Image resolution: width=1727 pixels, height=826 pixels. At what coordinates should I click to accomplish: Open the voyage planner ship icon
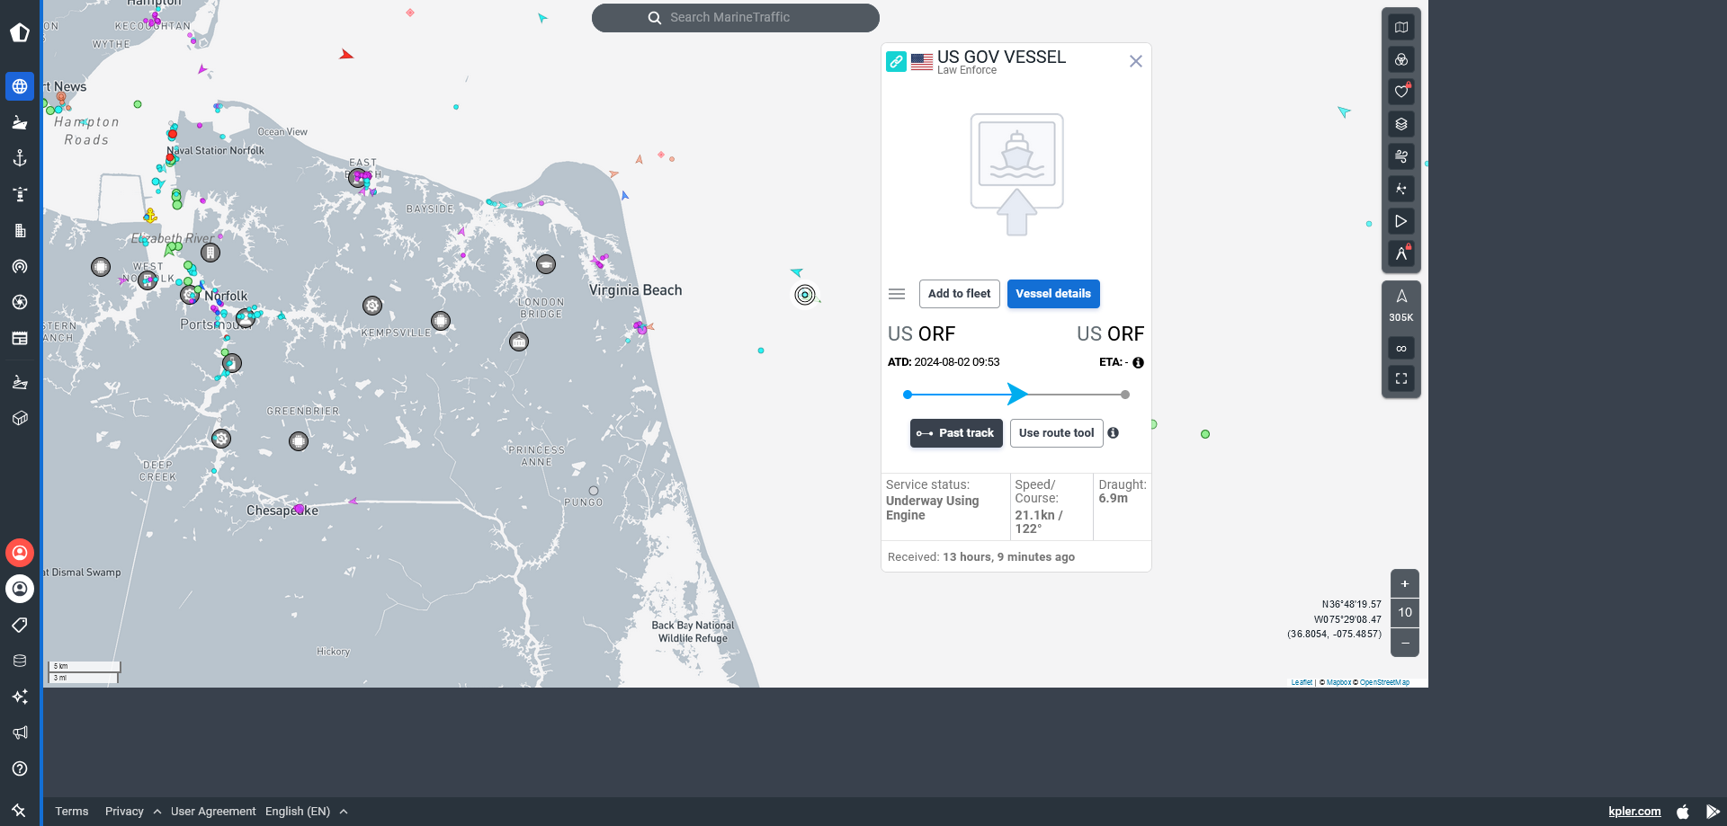click(x=20, y=382)
